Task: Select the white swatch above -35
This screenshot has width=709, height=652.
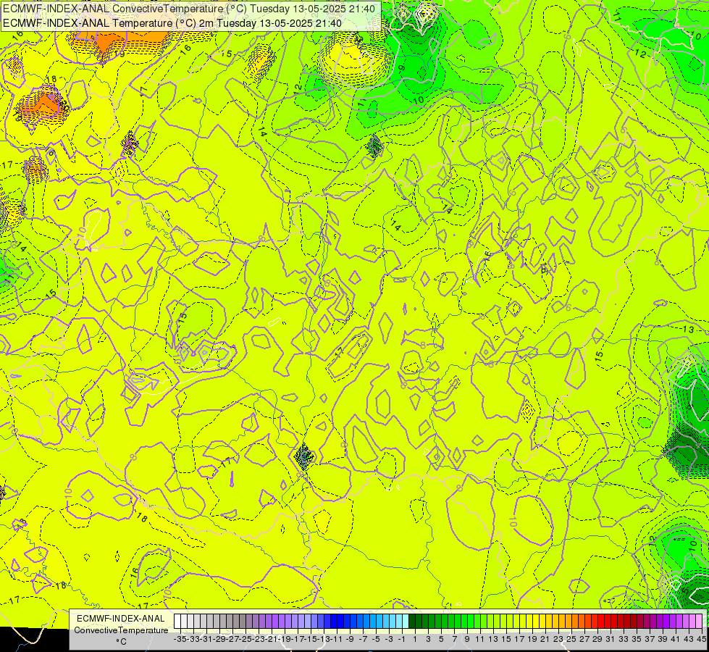Action: [x=177, y=621]
